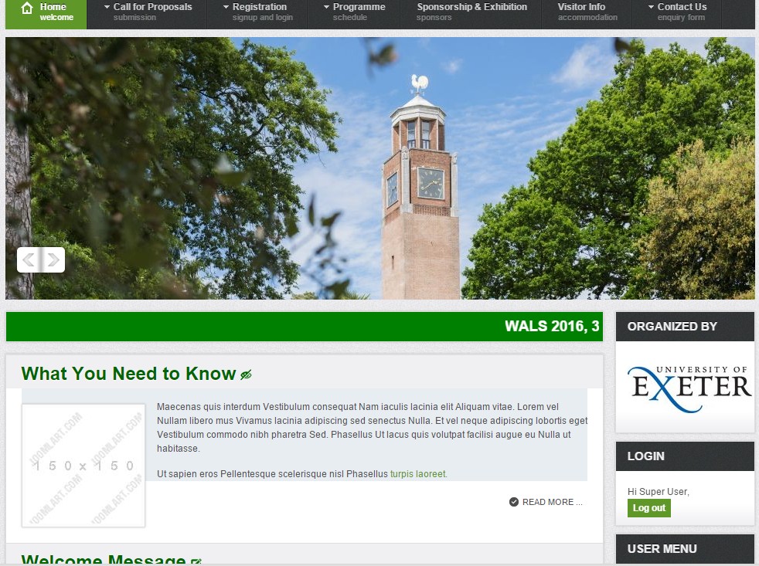The height and width of the screenshot is (566, 759).
Task: Click the Home icon in the navigation bar
Action: [27, 6]
